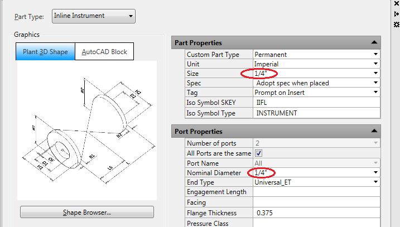Click the Iso Symbol SKEY field
This screenshot has height=227, width=400.
(x=316, y=103)
